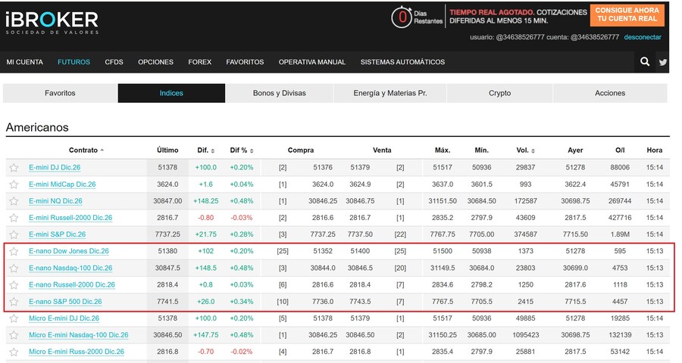Sort table by Dif. column
This screenshot has width=682, height=363.
point(205,150)
